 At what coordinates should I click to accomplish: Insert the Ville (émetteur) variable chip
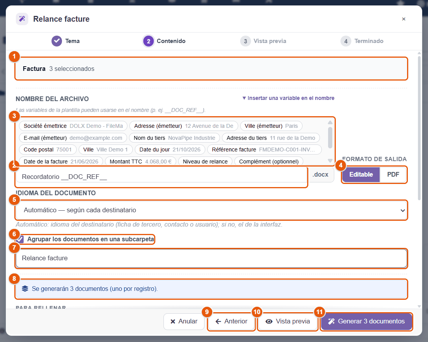tap(271, 126)
